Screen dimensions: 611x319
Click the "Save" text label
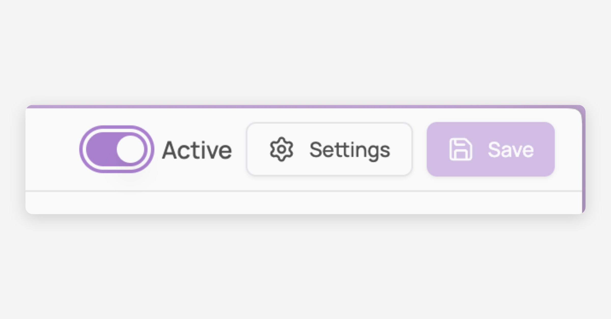click(x=511, y=150)
